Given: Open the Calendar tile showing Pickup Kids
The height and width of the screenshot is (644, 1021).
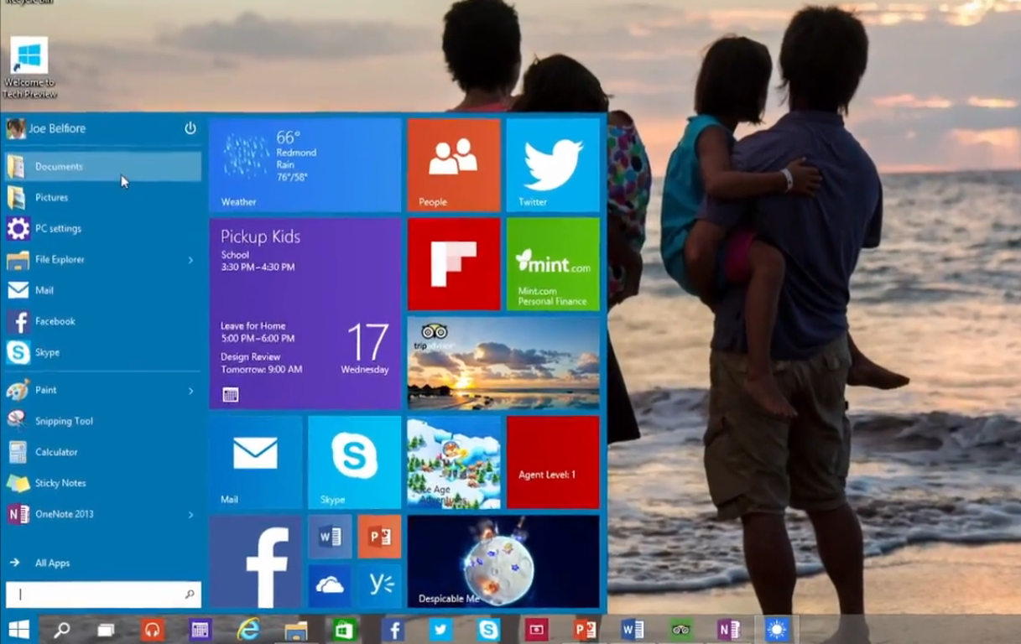Looking at the screenshot, I should pyautogui.click(x=305, y=314).
